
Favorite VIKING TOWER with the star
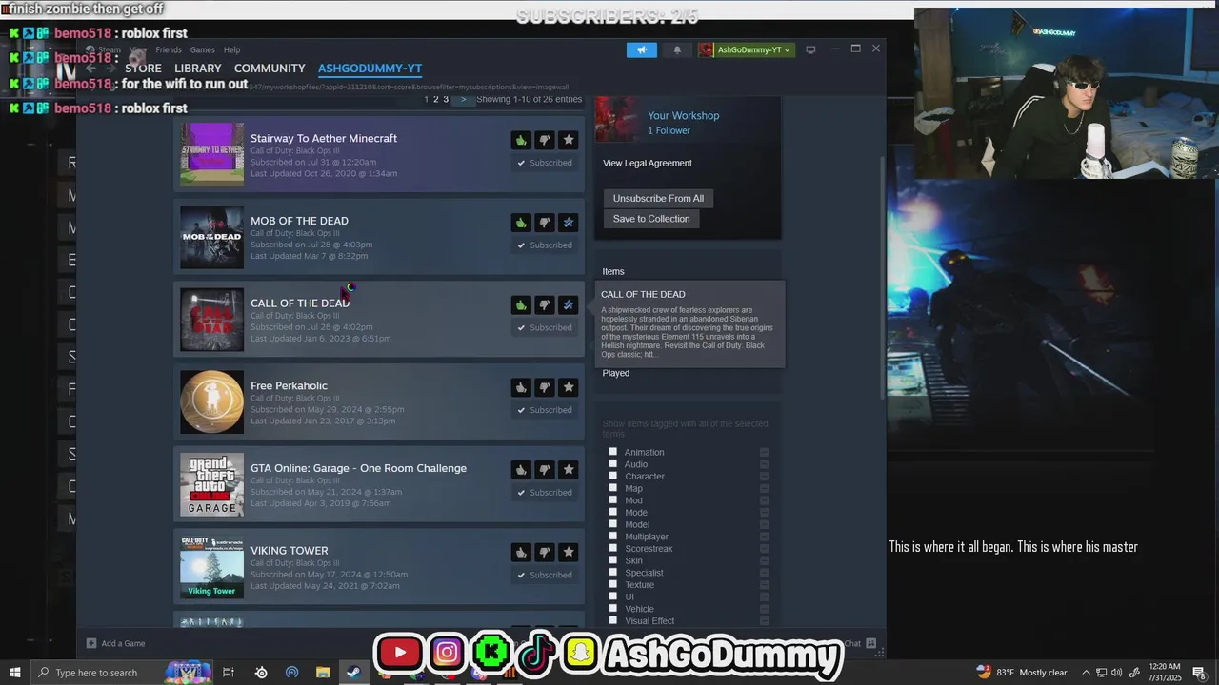569,552
